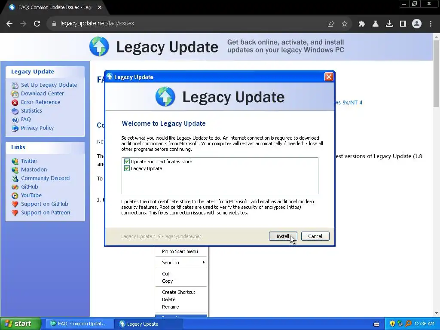The height and width of the screenshot is (330, 440).
Task: Click the Chrome labs flask icon
Action: (x=376, y=24)
